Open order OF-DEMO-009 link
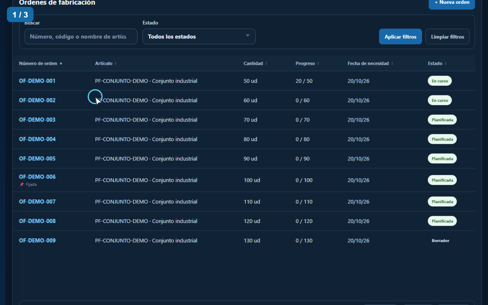 click(37, 241)
